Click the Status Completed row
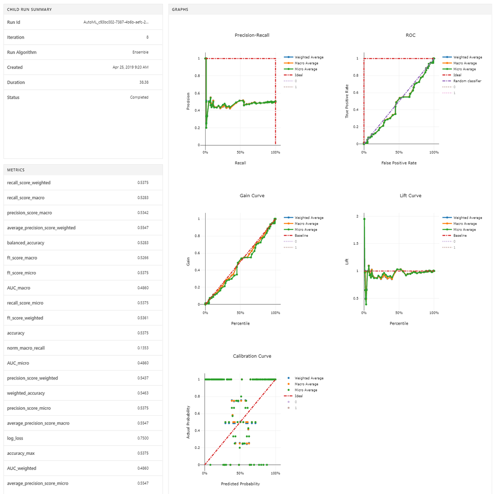The height and width of the screenshot is (494, 495). click(83, 97)
